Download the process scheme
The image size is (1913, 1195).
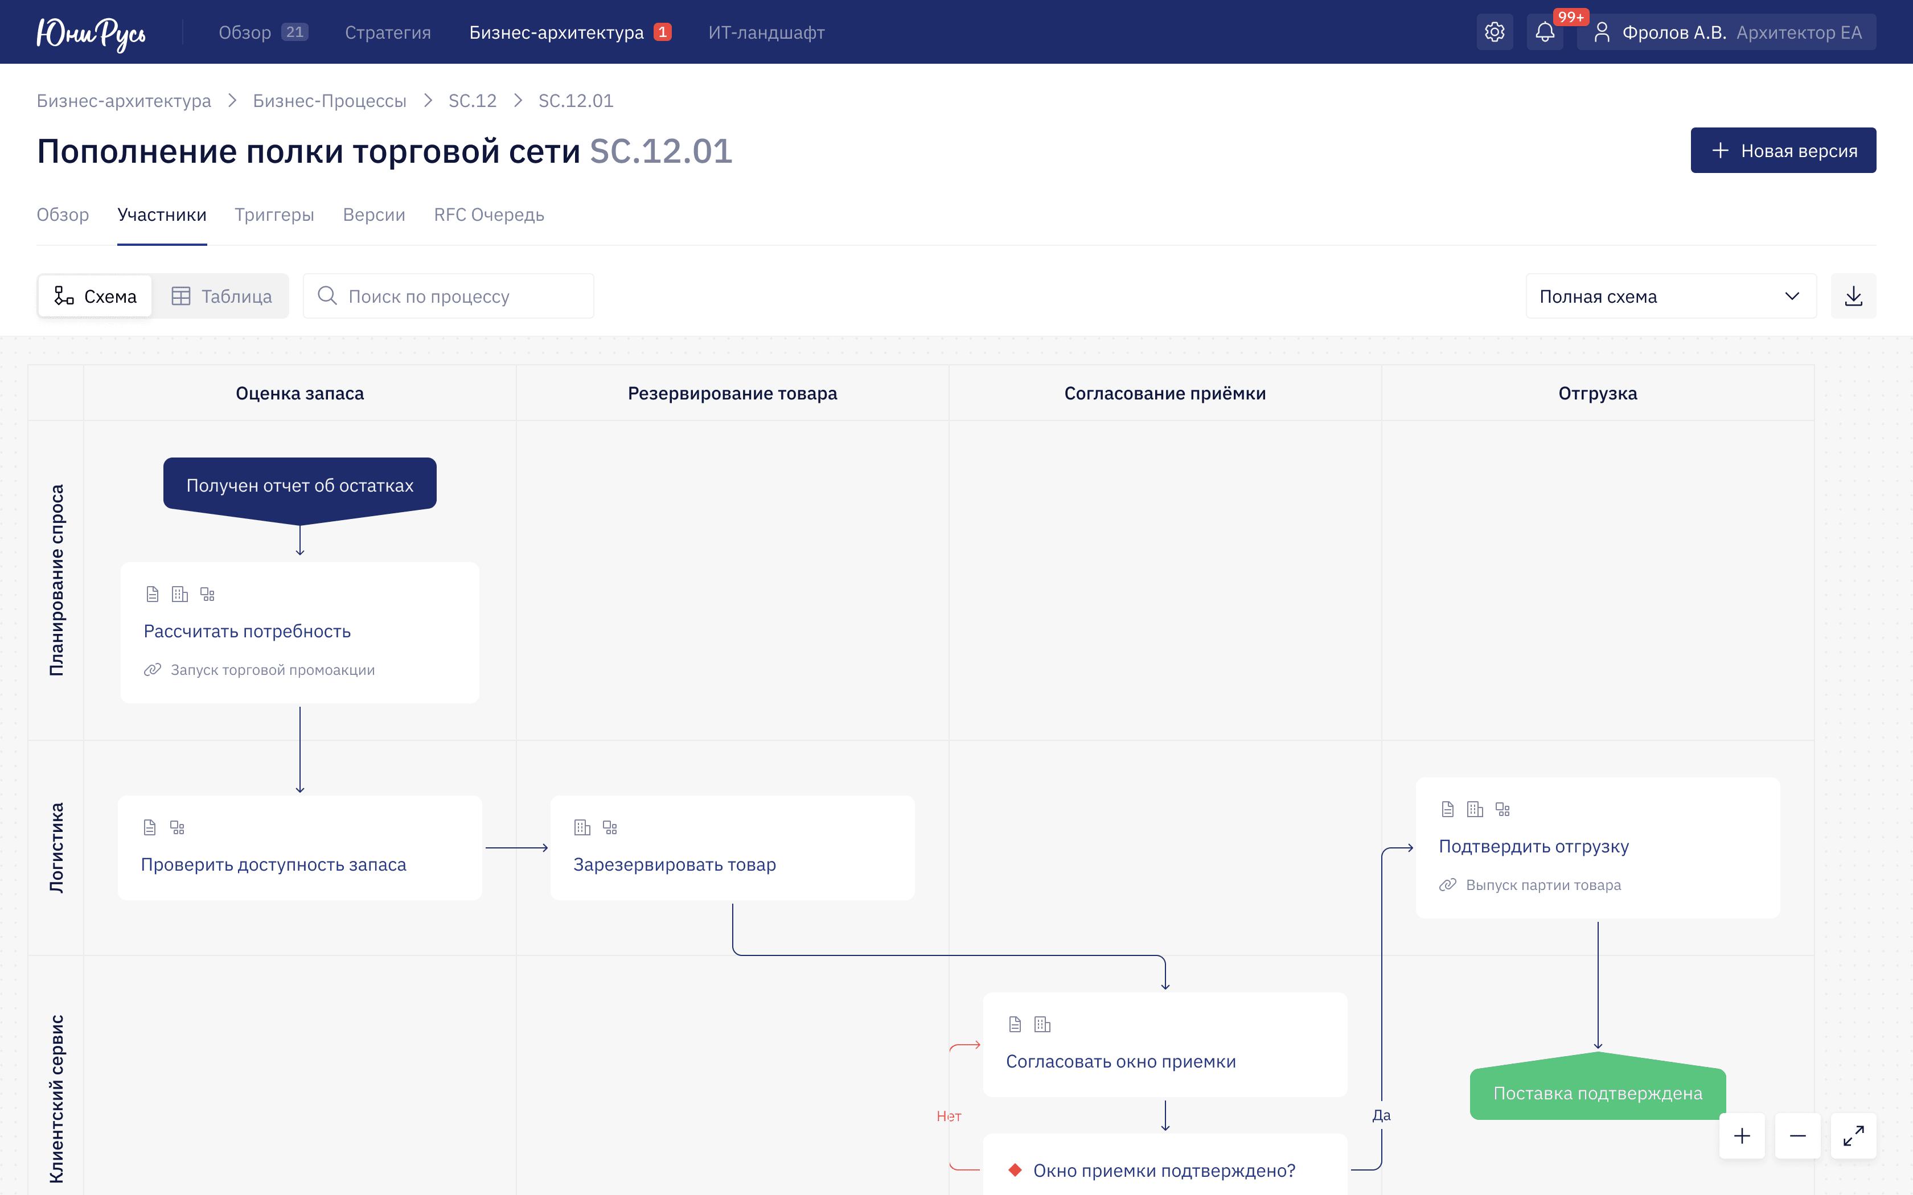(x=1853, y=296)
